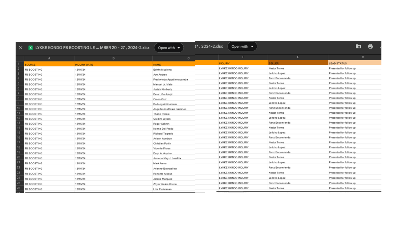Click the FB BOOSTING cell in row 2
Image resolution: width=400 pixels, height=227 pixels.
coord(49,70)
